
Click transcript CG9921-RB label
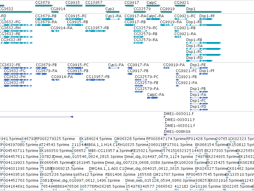coord(185,28)
